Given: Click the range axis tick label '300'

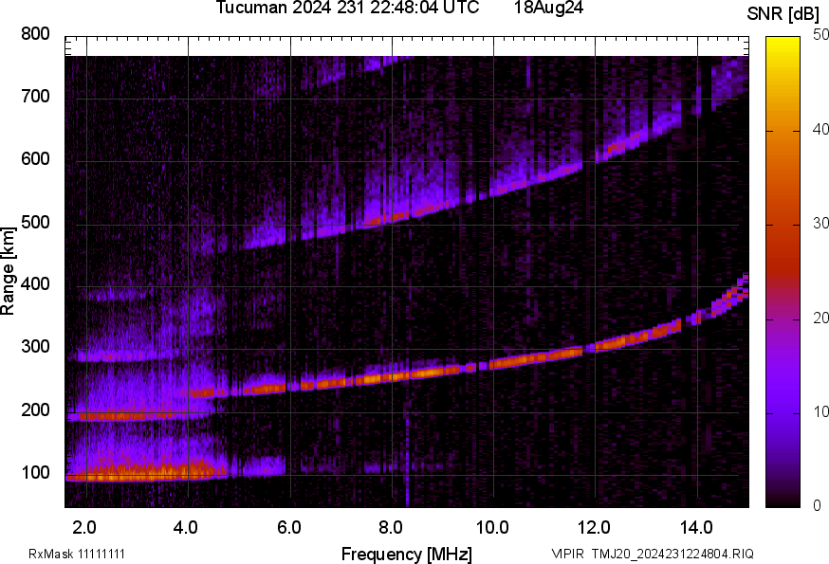Looking at the screenshot, I should [x=35, y=347].
